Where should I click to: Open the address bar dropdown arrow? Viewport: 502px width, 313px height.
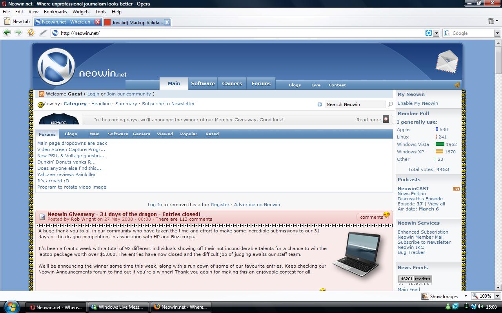436,33
